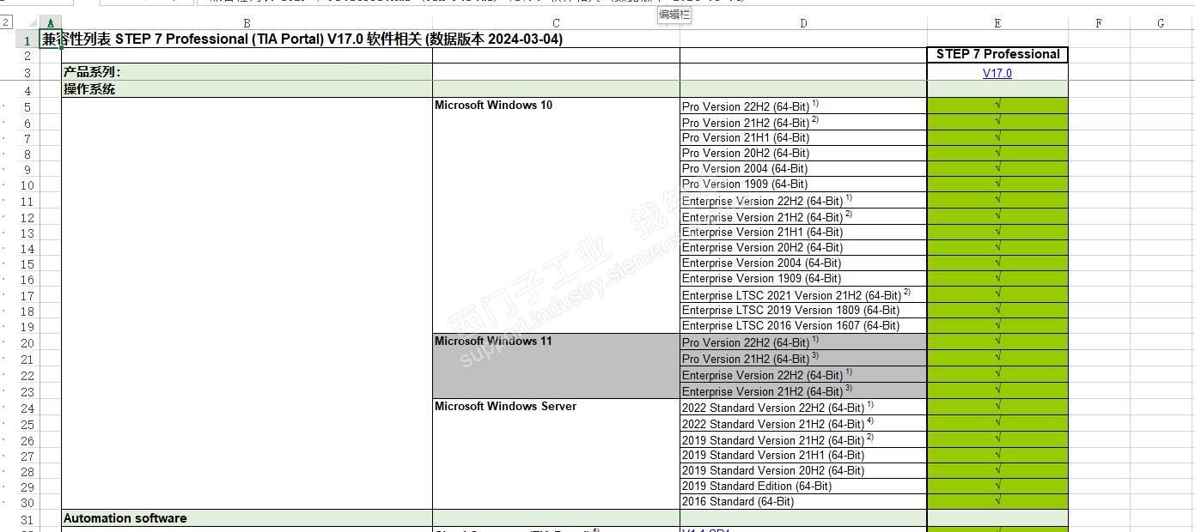Click 2019 Standard Edition (64-Bit) cell
The image size is (1195, 532).
click(803, 487)
